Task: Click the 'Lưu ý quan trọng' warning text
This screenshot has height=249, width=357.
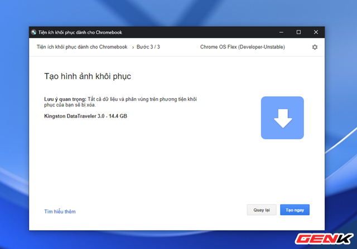Action: (x=65, y=99)
